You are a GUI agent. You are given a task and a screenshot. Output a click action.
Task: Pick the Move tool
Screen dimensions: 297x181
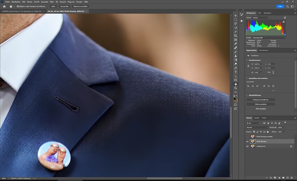click(x=236, y=15)
